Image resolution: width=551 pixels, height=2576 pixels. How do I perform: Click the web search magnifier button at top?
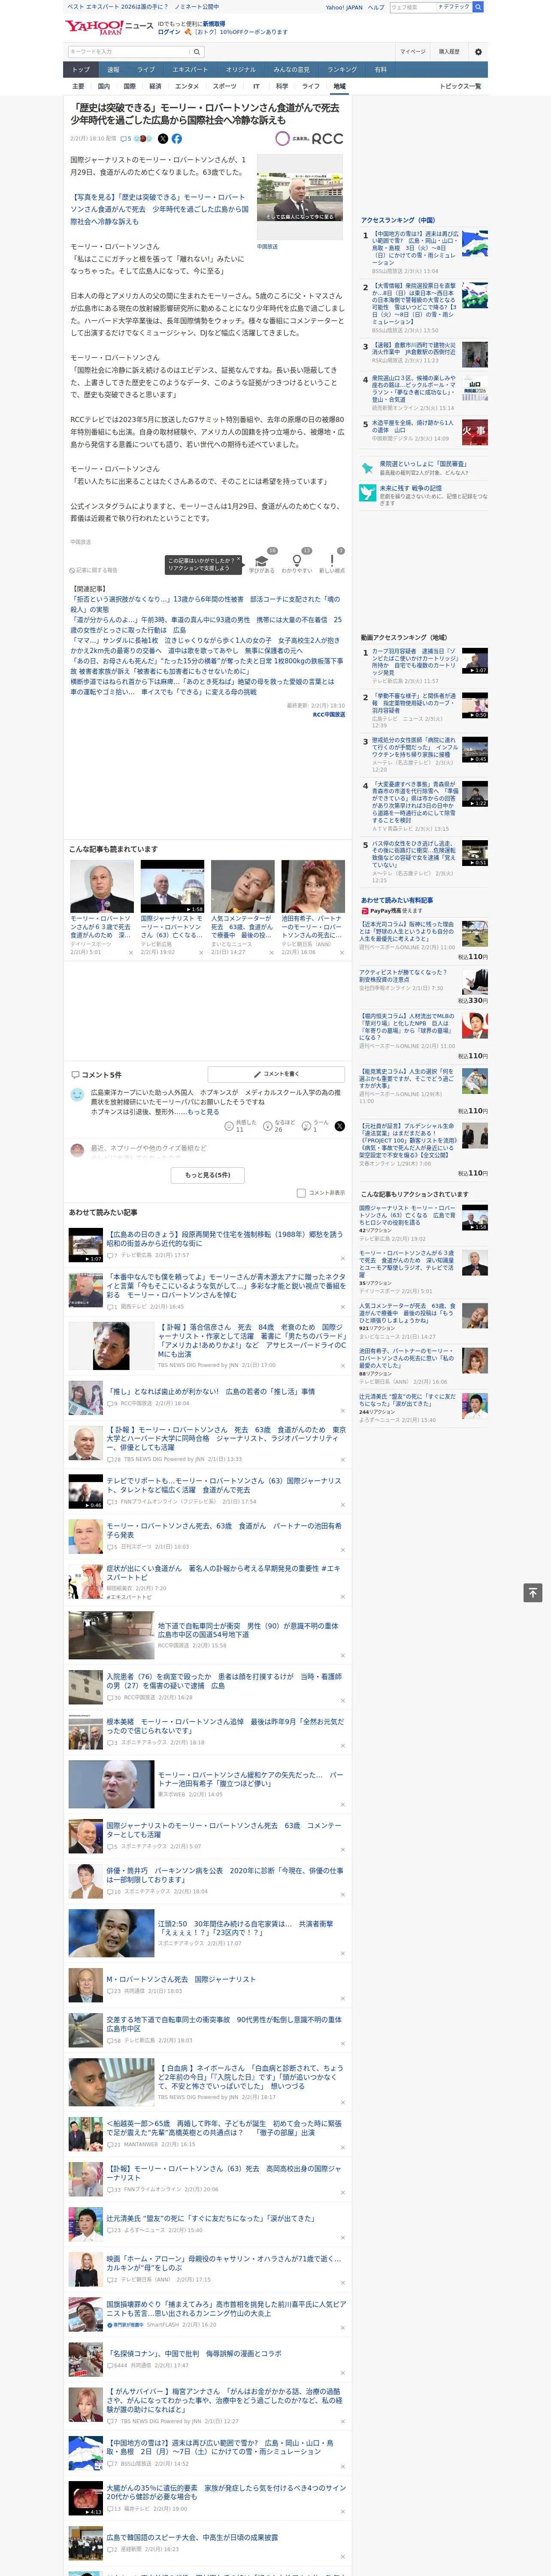click(x=478, y=7)
